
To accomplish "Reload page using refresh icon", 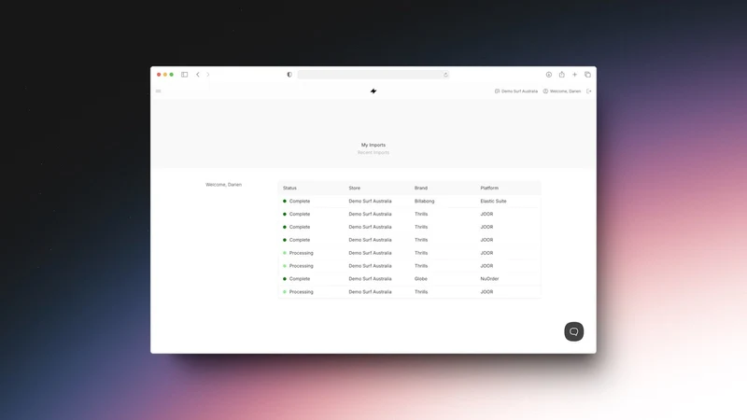I will [445, 75].
